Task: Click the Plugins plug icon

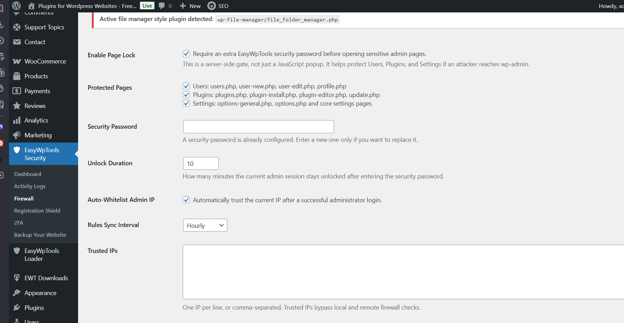Action: pos(17,308)
